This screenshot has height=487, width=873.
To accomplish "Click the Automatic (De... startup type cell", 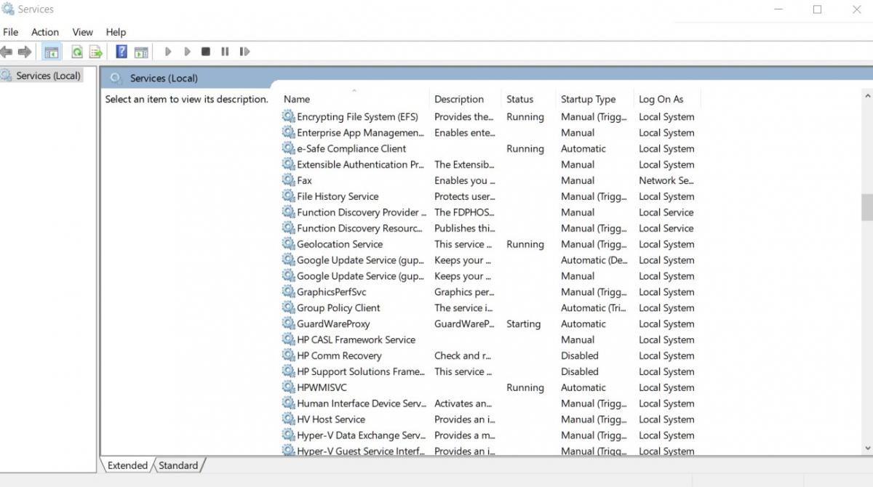I will click(594, 260).
